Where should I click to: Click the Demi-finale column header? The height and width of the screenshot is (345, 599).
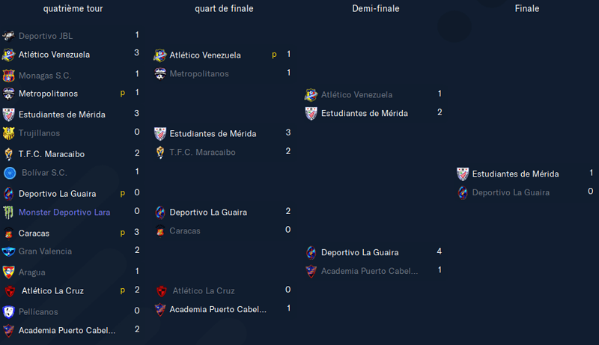point(376,8)
